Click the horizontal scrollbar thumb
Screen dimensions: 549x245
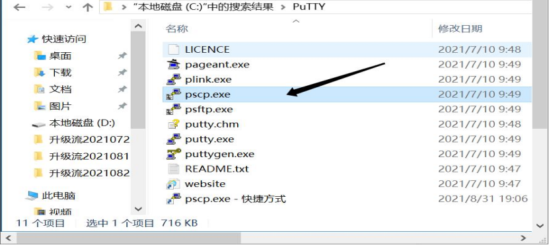click(129, 238)
